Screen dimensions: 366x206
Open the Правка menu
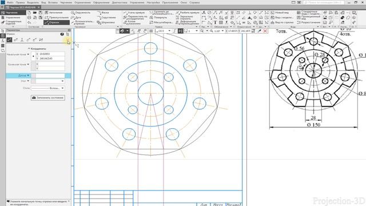point(21,2)
